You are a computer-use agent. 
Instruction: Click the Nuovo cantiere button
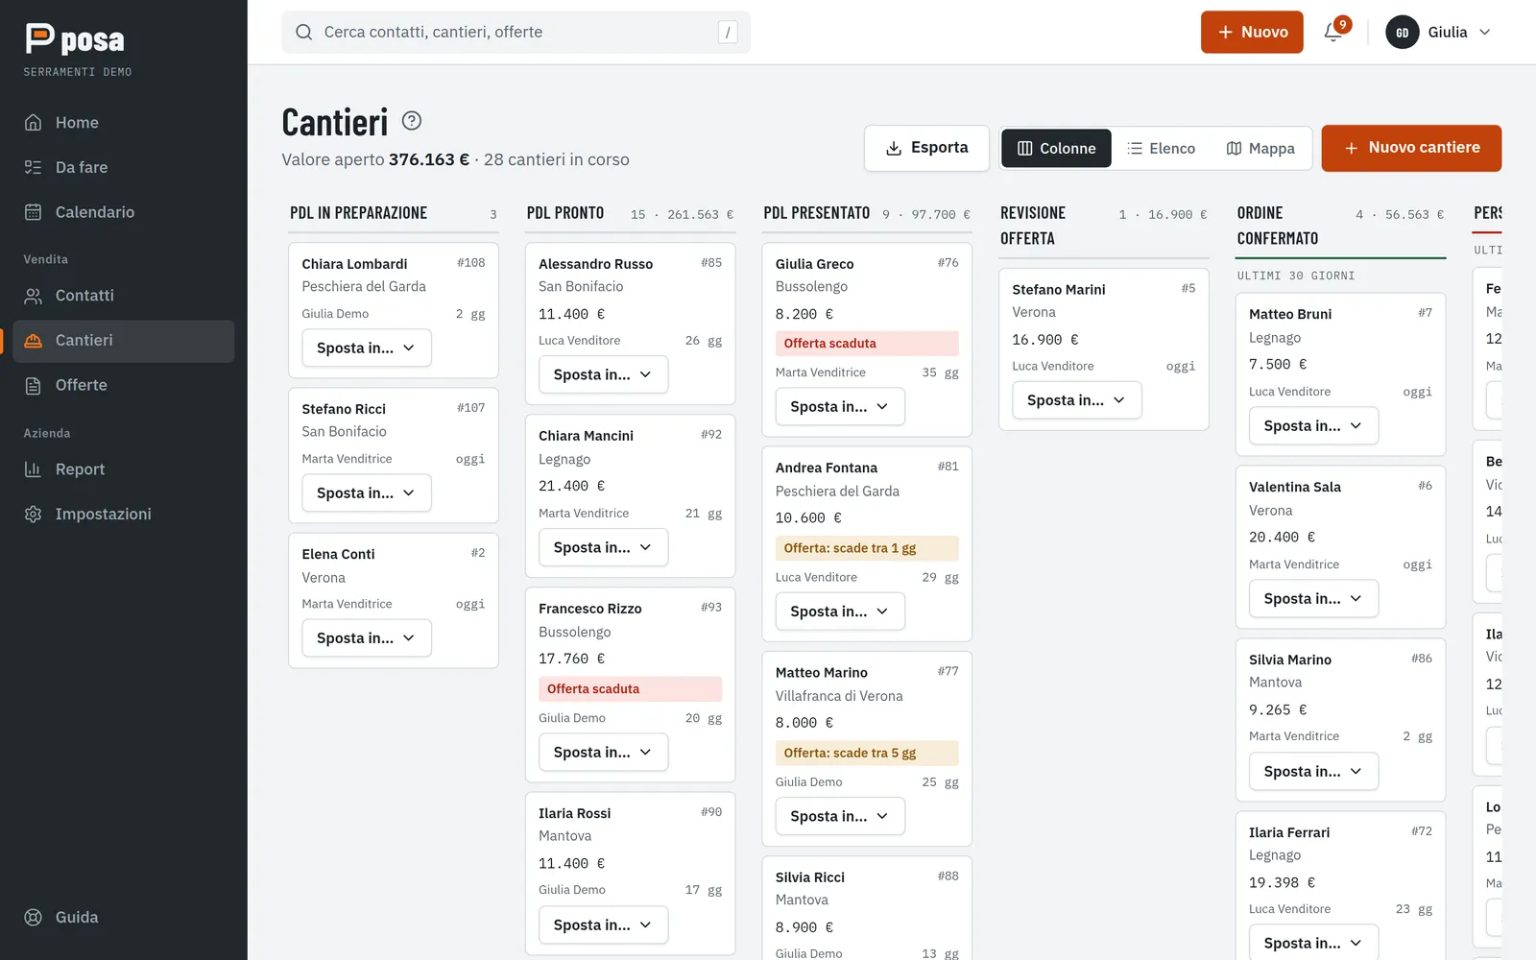(1411, 149)
